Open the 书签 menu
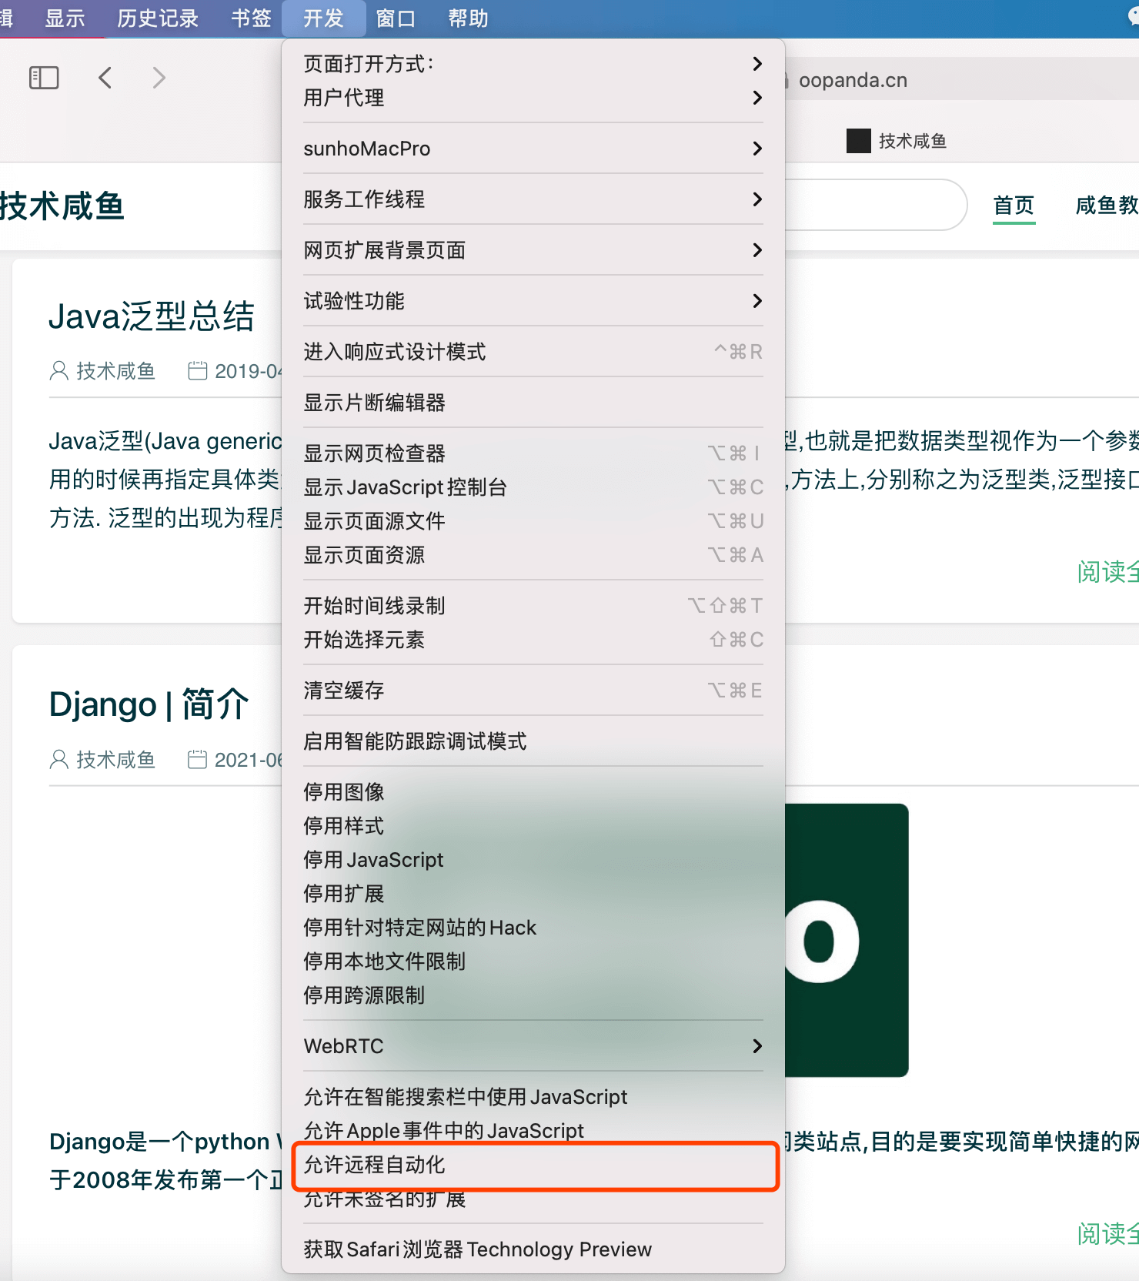The height and width of the screenshot is (1281, 1139). (x=251, y=18)
